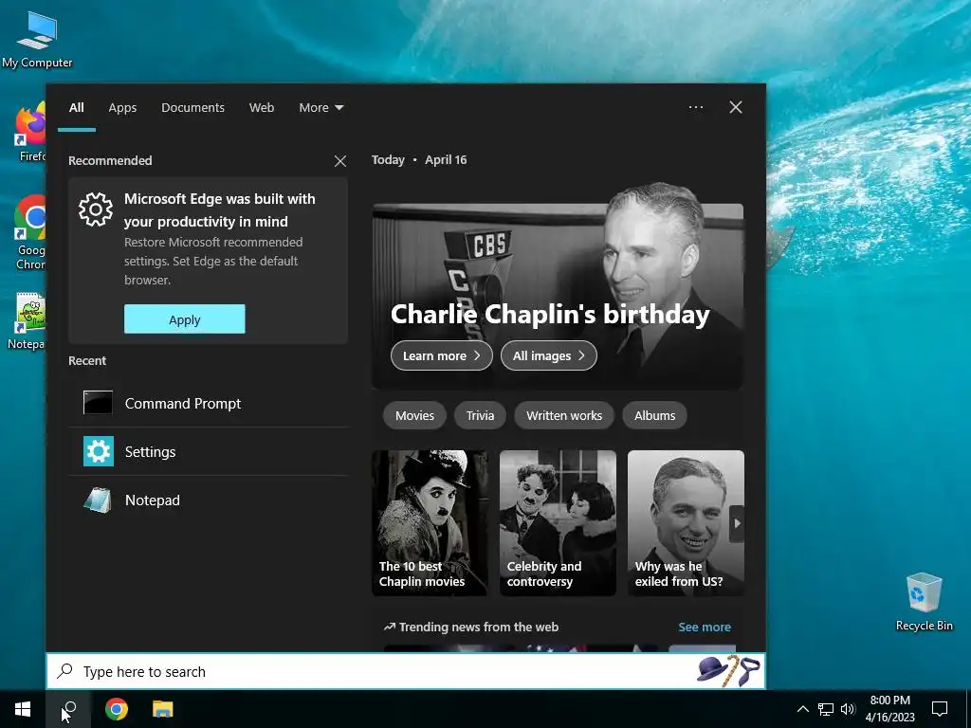Viewport: 971px width, 728px height.
Task: Open the notification center icon
Action: click(940, 709)
